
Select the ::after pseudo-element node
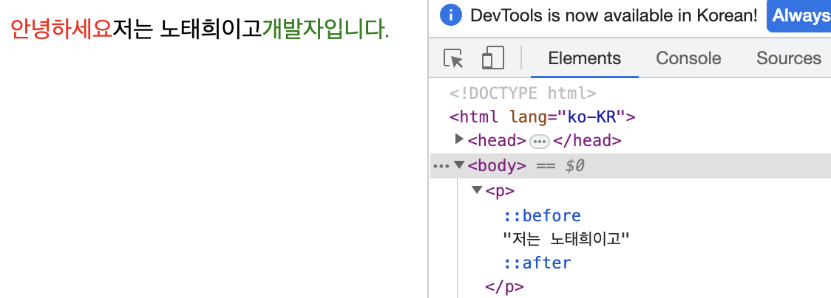537,263
